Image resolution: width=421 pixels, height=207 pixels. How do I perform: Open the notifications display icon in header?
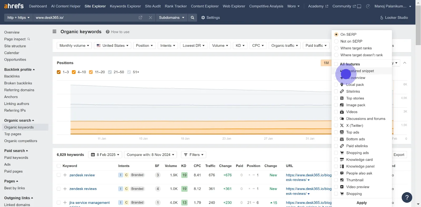pos(359,6)
